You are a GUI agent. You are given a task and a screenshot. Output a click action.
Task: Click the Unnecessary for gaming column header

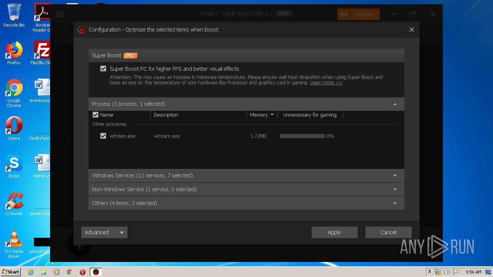coord(310,115)
